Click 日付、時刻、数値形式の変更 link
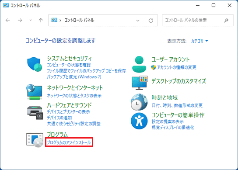 (x=177, y=105)
